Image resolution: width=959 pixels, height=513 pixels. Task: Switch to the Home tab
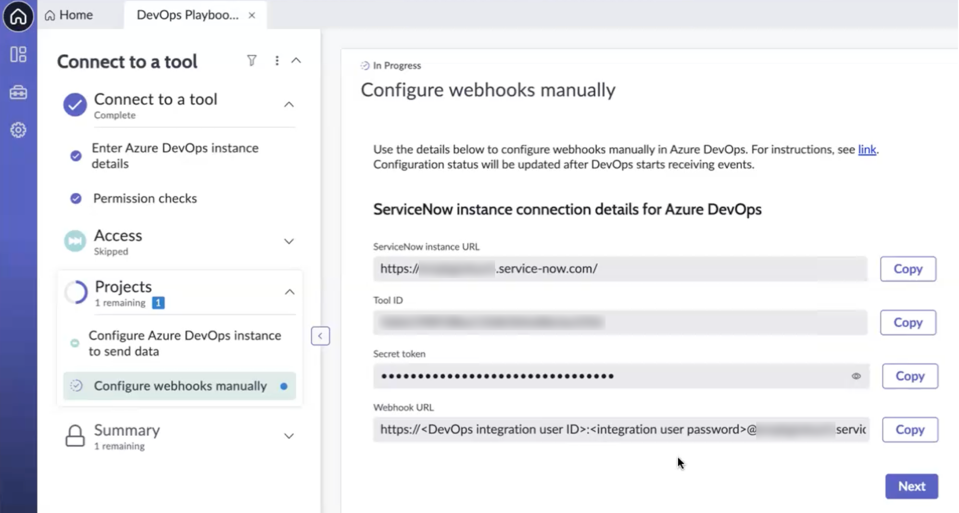tap(69, 15)
